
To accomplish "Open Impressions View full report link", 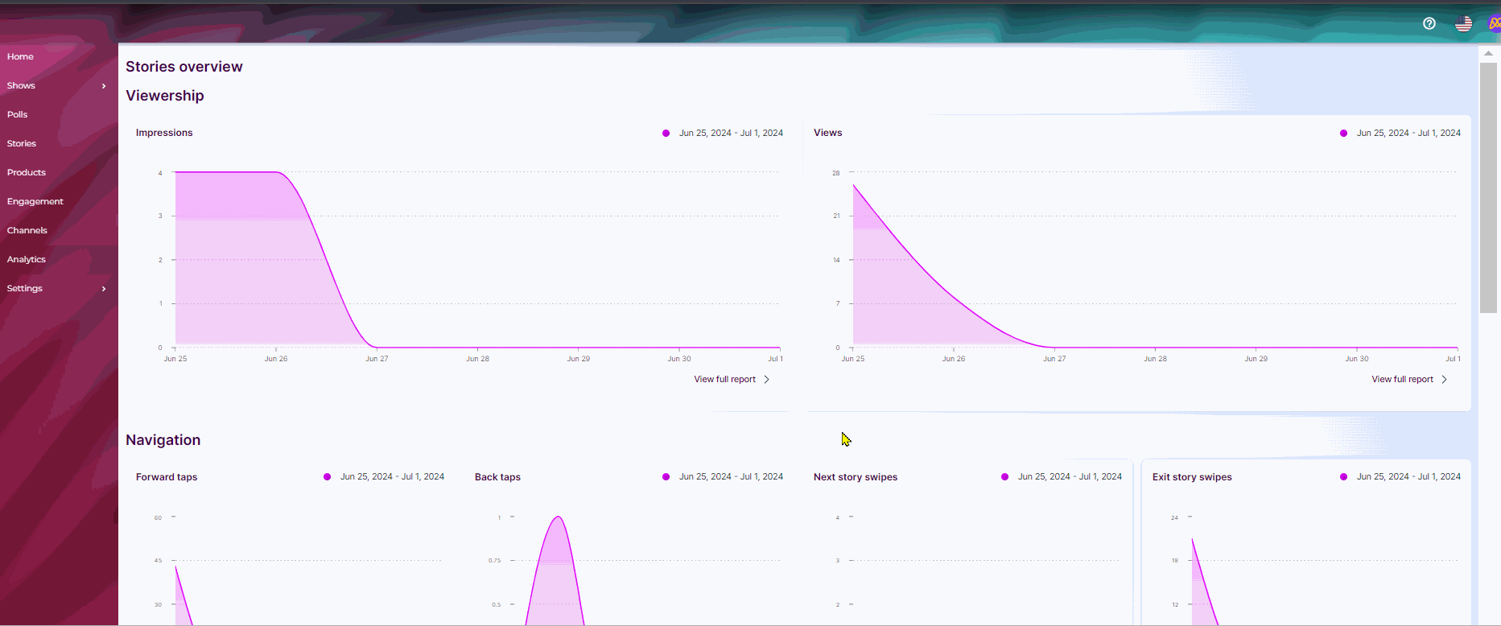I will tap(724, 380).
